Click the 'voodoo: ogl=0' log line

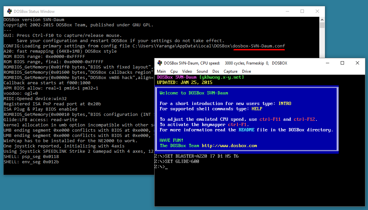tap(21, 93)
